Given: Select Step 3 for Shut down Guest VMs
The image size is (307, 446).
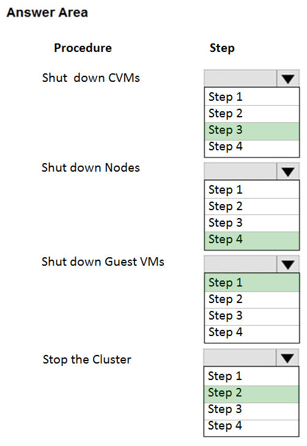Looking at the screenshot, I should pos(252,316).
